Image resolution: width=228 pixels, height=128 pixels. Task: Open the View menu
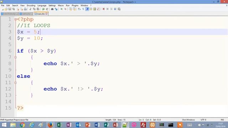pos(22,6)
